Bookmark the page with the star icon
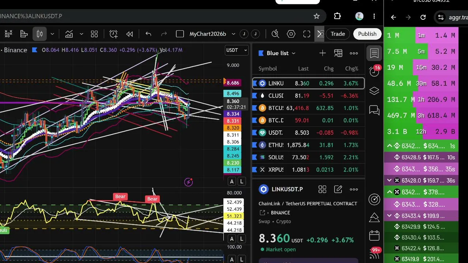 tap(317, 16)
